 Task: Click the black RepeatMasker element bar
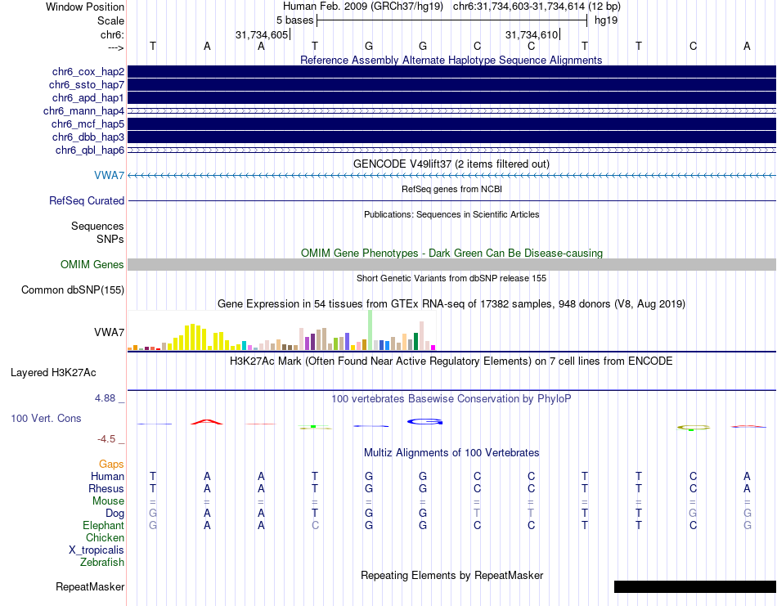tap(695, 586)
